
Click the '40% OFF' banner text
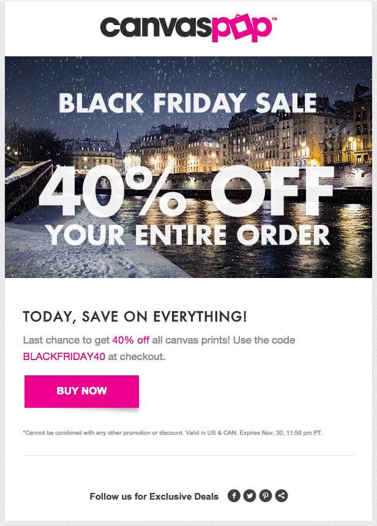coord(186,191)
